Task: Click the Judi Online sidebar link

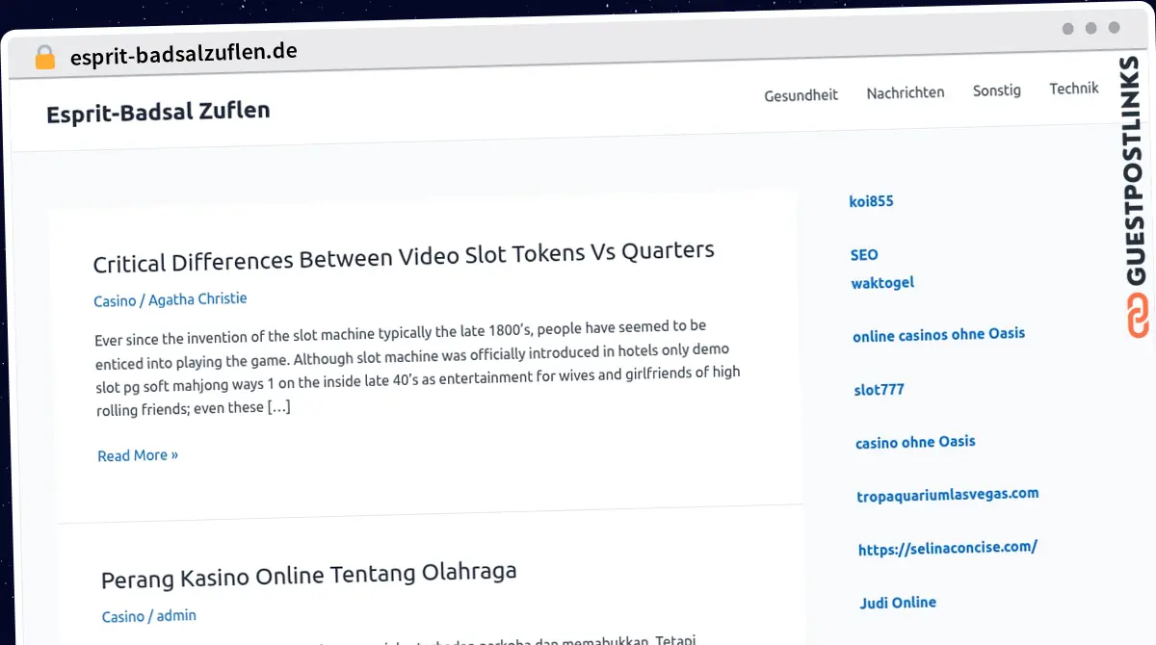Action: point(898,603)
